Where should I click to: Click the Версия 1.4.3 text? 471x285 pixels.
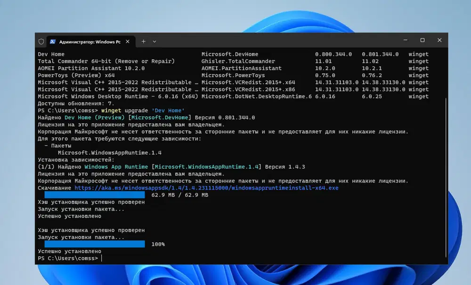(x=285, y=167)
